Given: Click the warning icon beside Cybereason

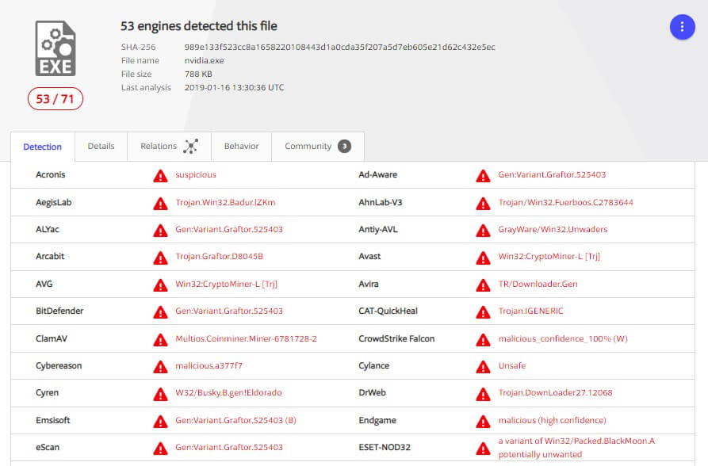Looking at the screenshot, I should click(x=161, y=366).
